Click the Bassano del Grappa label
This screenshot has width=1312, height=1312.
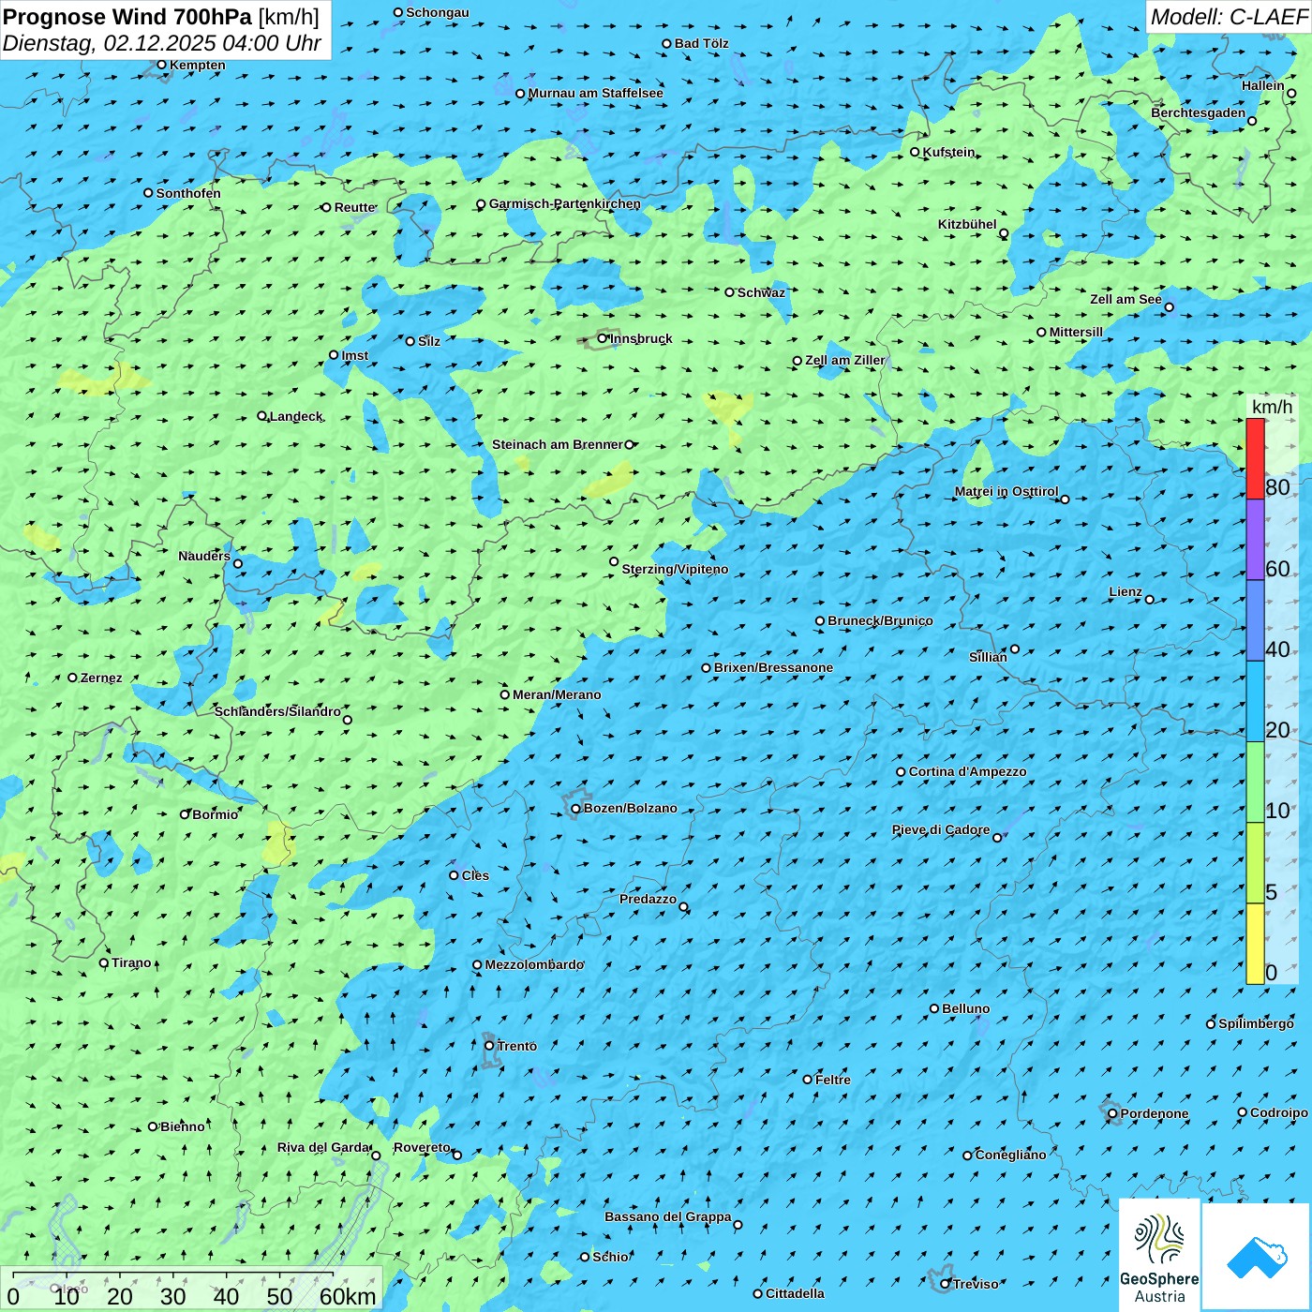[668, 1216]
